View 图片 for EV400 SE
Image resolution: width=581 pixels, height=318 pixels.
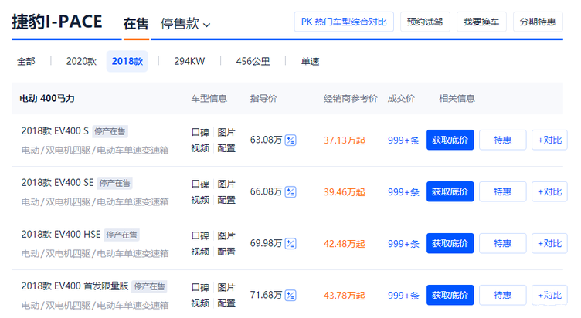click(x=226, y=184)
